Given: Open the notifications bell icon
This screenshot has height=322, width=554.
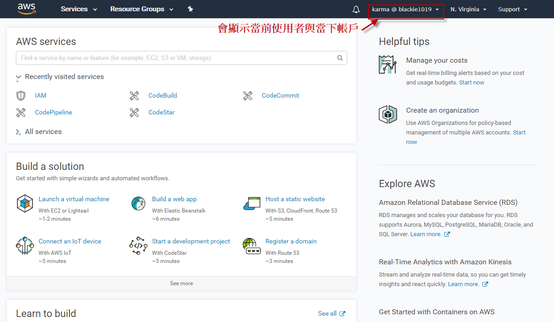Looking at the screenshot, I should 356,10.
